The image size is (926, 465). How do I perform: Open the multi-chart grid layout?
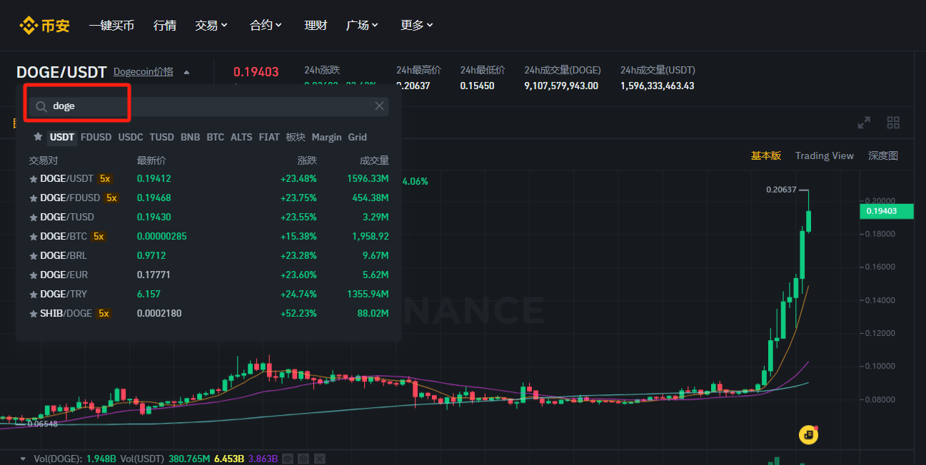coord(893,123)
